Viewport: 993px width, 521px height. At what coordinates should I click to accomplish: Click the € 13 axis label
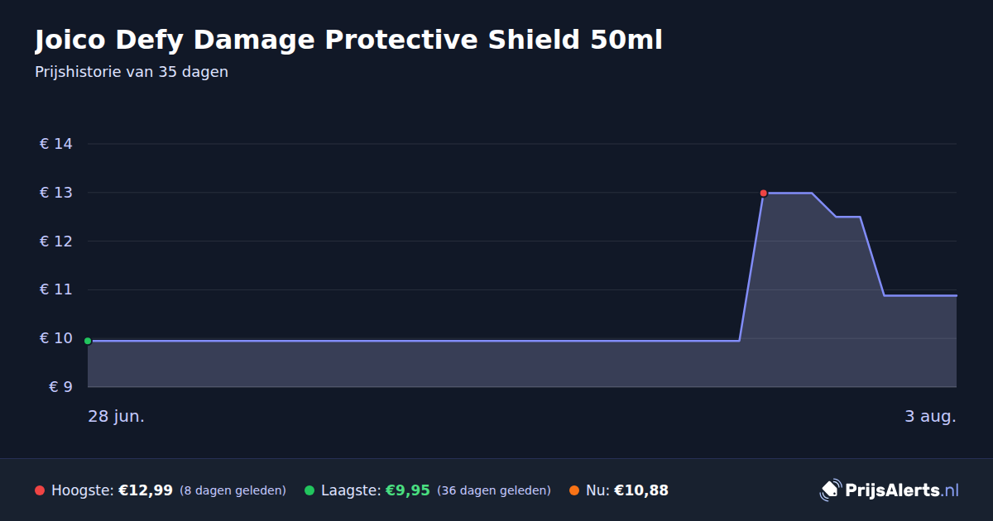(56, 193)
